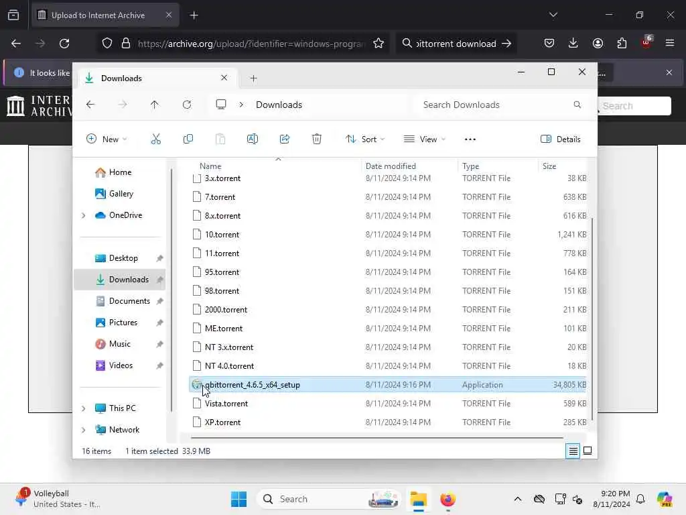Click the Share icon in Explorer toolbar
This screenshot has width=686, height=515.
point(284,139)
